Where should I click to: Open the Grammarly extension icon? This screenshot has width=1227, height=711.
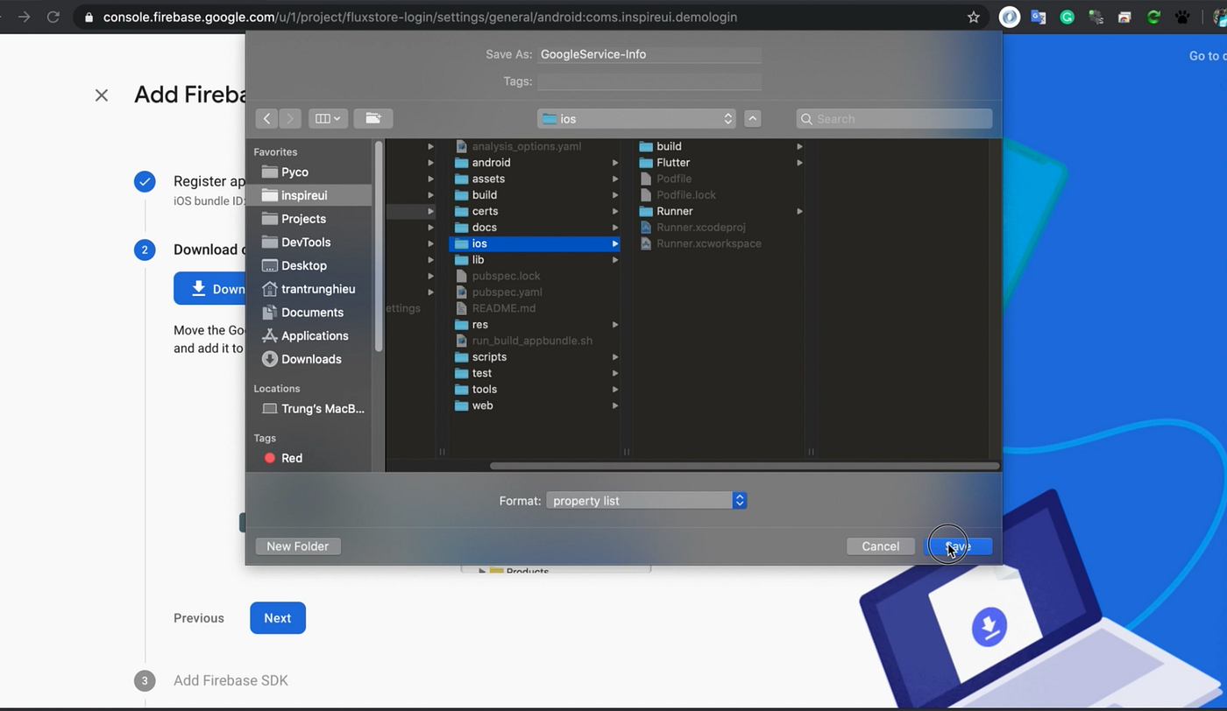[x=1067, y=17]
